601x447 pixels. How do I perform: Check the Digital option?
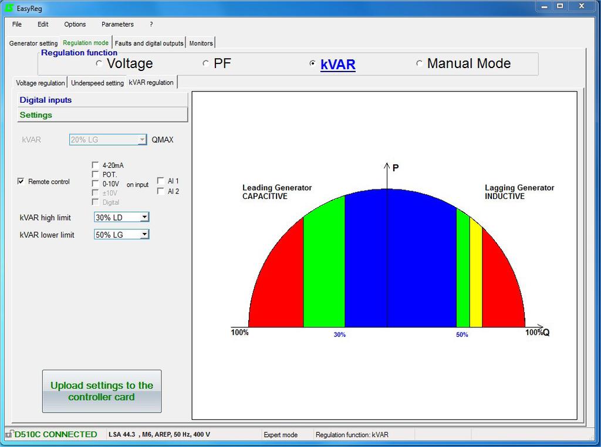pyautogui.click(x=96, y=202)
